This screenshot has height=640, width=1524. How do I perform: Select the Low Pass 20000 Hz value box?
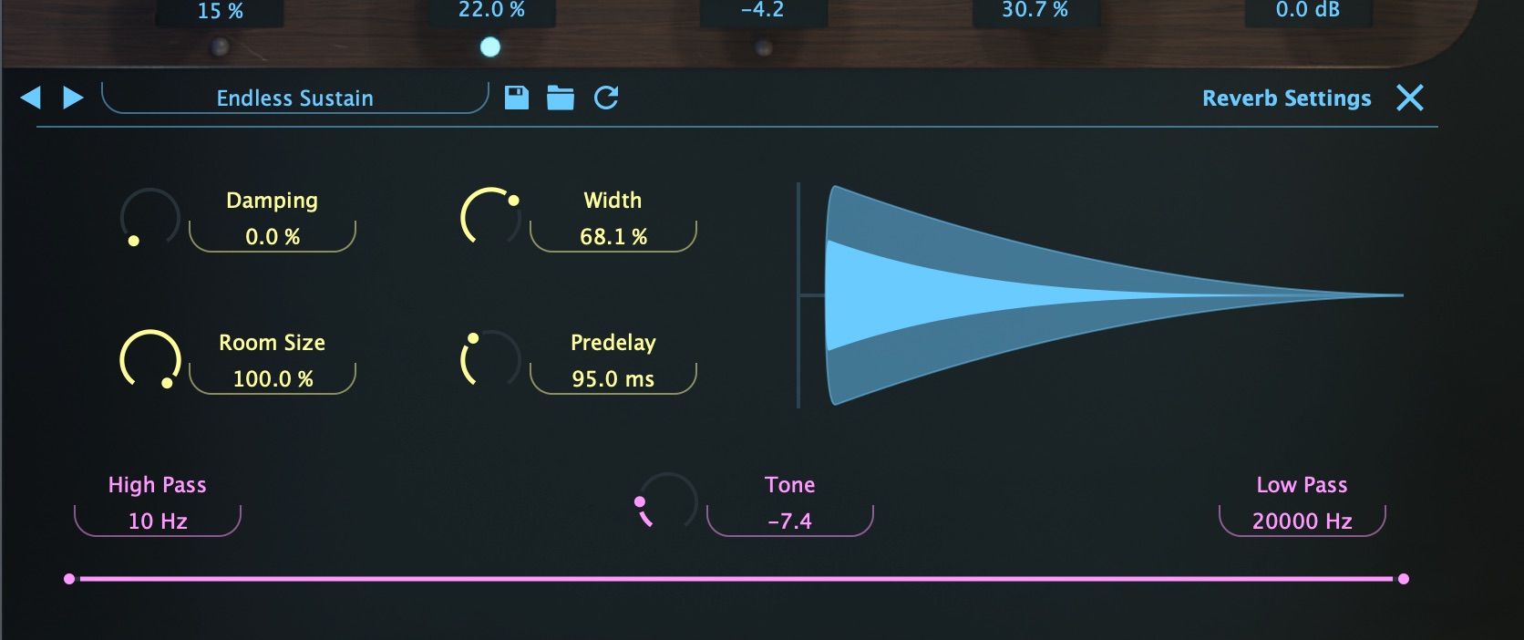(1303, 521)
